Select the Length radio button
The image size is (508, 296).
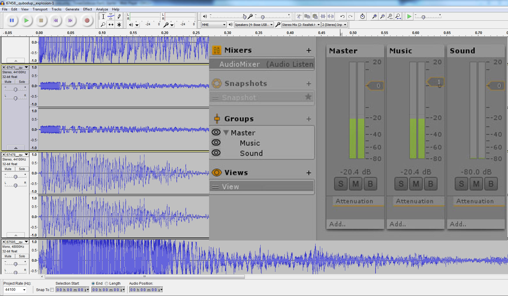coord(107,283)
